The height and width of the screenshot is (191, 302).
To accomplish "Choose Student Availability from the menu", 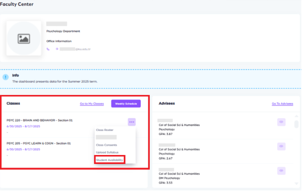I will point(109,160).
